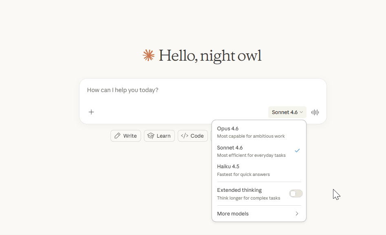Click the Write suggestion button
Image resolution: width=386 pixels, height=235 pixels.
point(126,136)
